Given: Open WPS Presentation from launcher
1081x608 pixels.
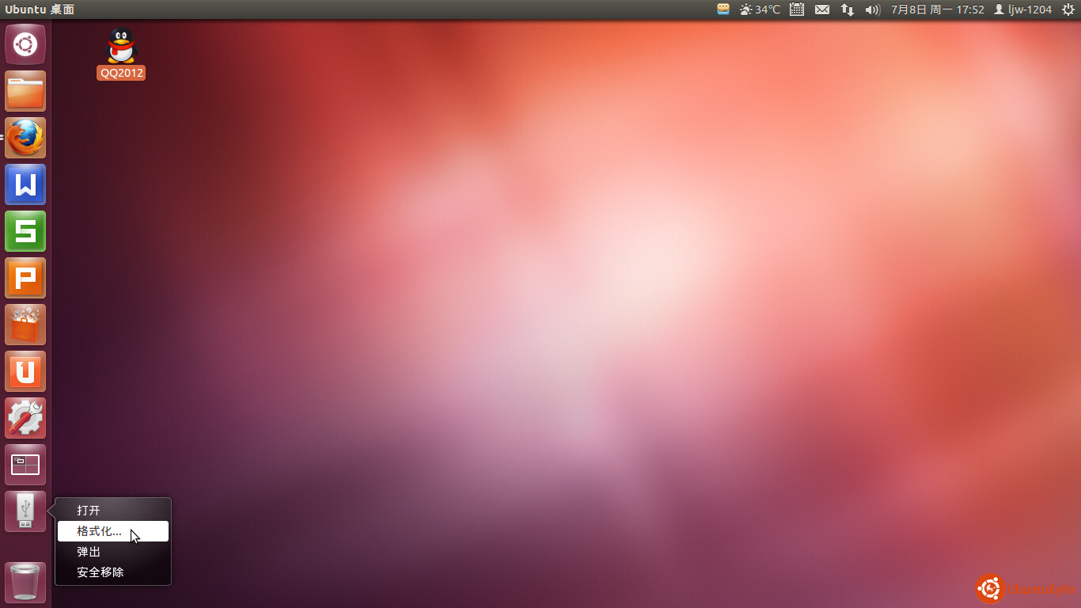Looking at the screenshot, I should 25,278.
